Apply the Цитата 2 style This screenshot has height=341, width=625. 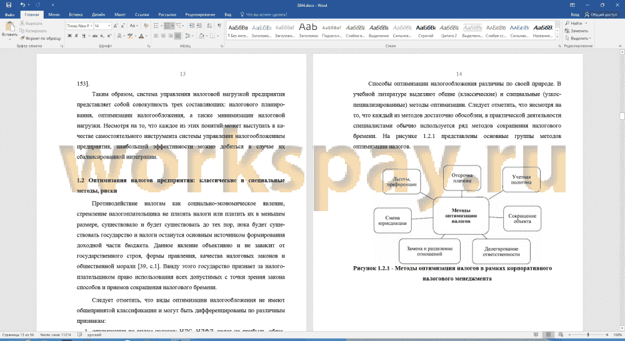click(x=449, y=31)
